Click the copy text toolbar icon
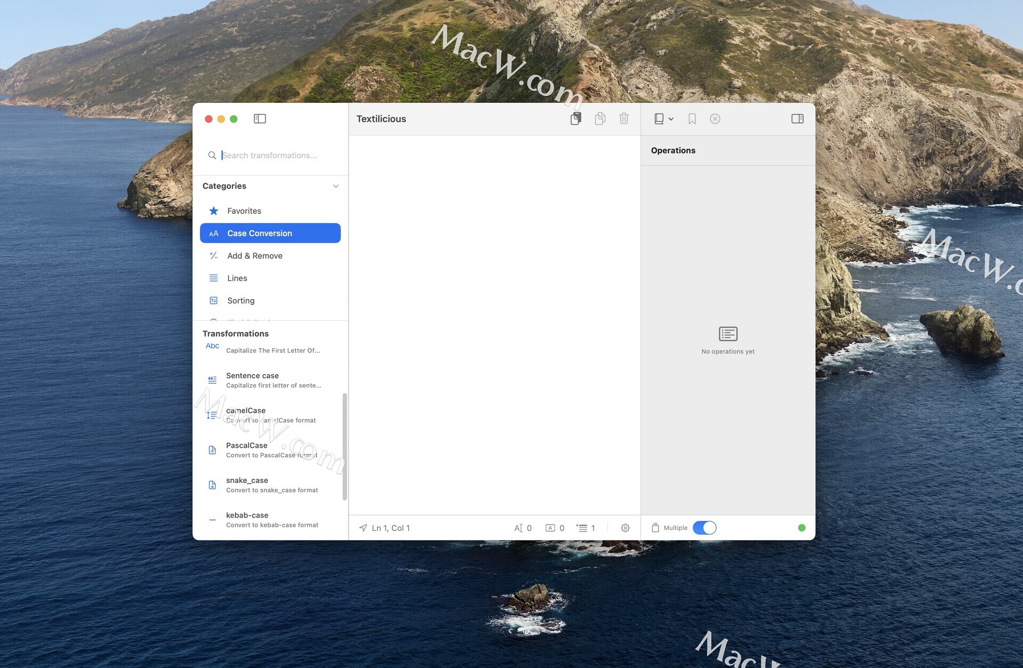The image size is (1023, 668). click(600, 119)
